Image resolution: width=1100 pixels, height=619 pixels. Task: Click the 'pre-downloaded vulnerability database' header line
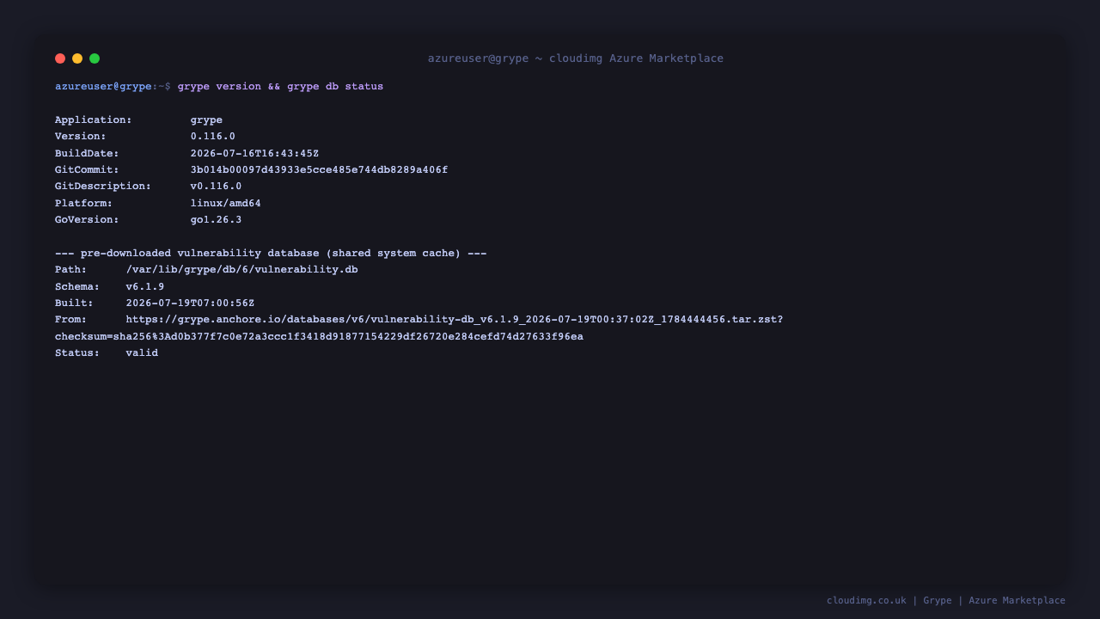271,254
